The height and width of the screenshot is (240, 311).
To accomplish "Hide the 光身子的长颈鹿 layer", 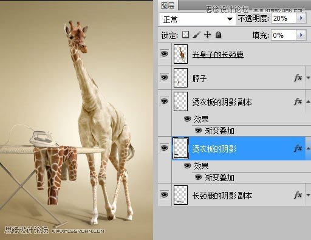I will pos(164,54).
